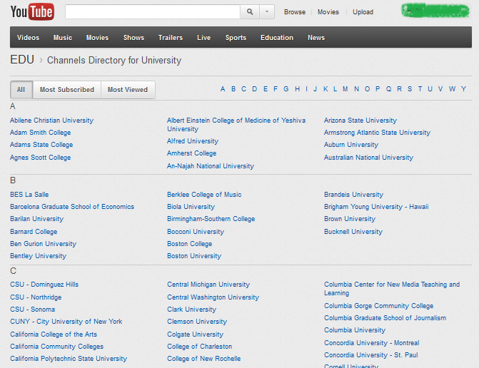479x368 pixels.
Task: Jump to letter D in the index
Action: (x=254, y=89)
